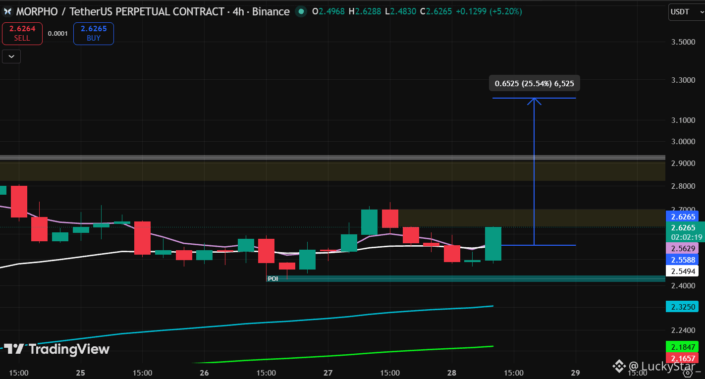The height and width of the screenshot is (379, 705).
Task: Click the 3.1000 price axis label
Action: click(x=684, y=120)
